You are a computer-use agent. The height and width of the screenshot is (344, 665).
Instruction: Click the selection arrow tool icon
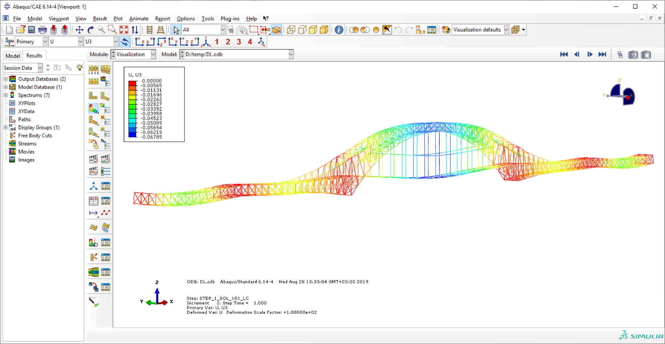[176, 30]
